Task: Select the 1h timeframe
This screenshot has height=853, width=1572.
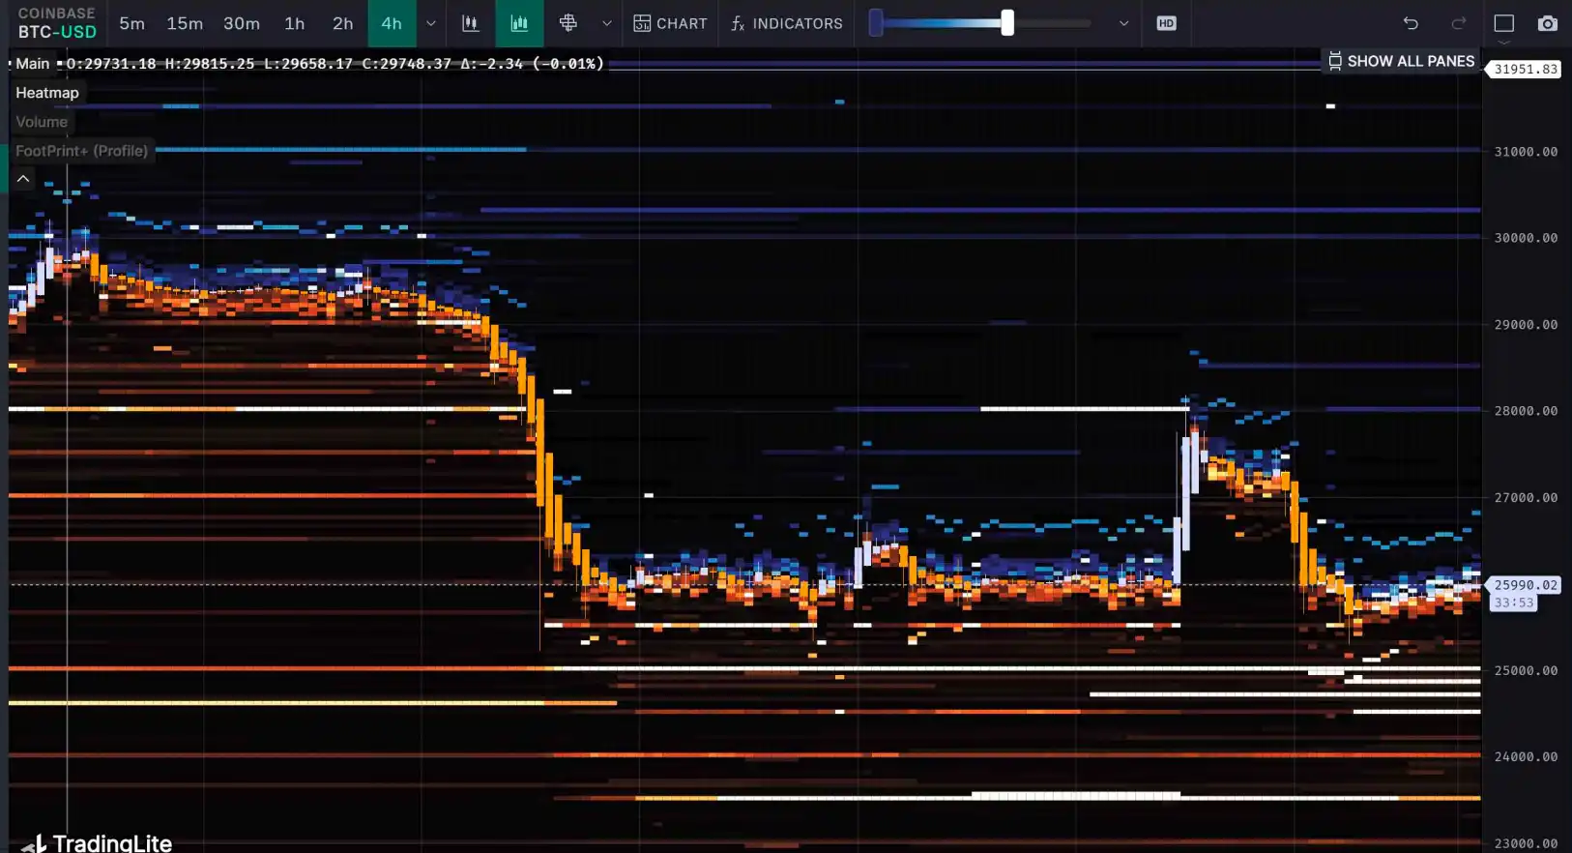Action: 295,23
